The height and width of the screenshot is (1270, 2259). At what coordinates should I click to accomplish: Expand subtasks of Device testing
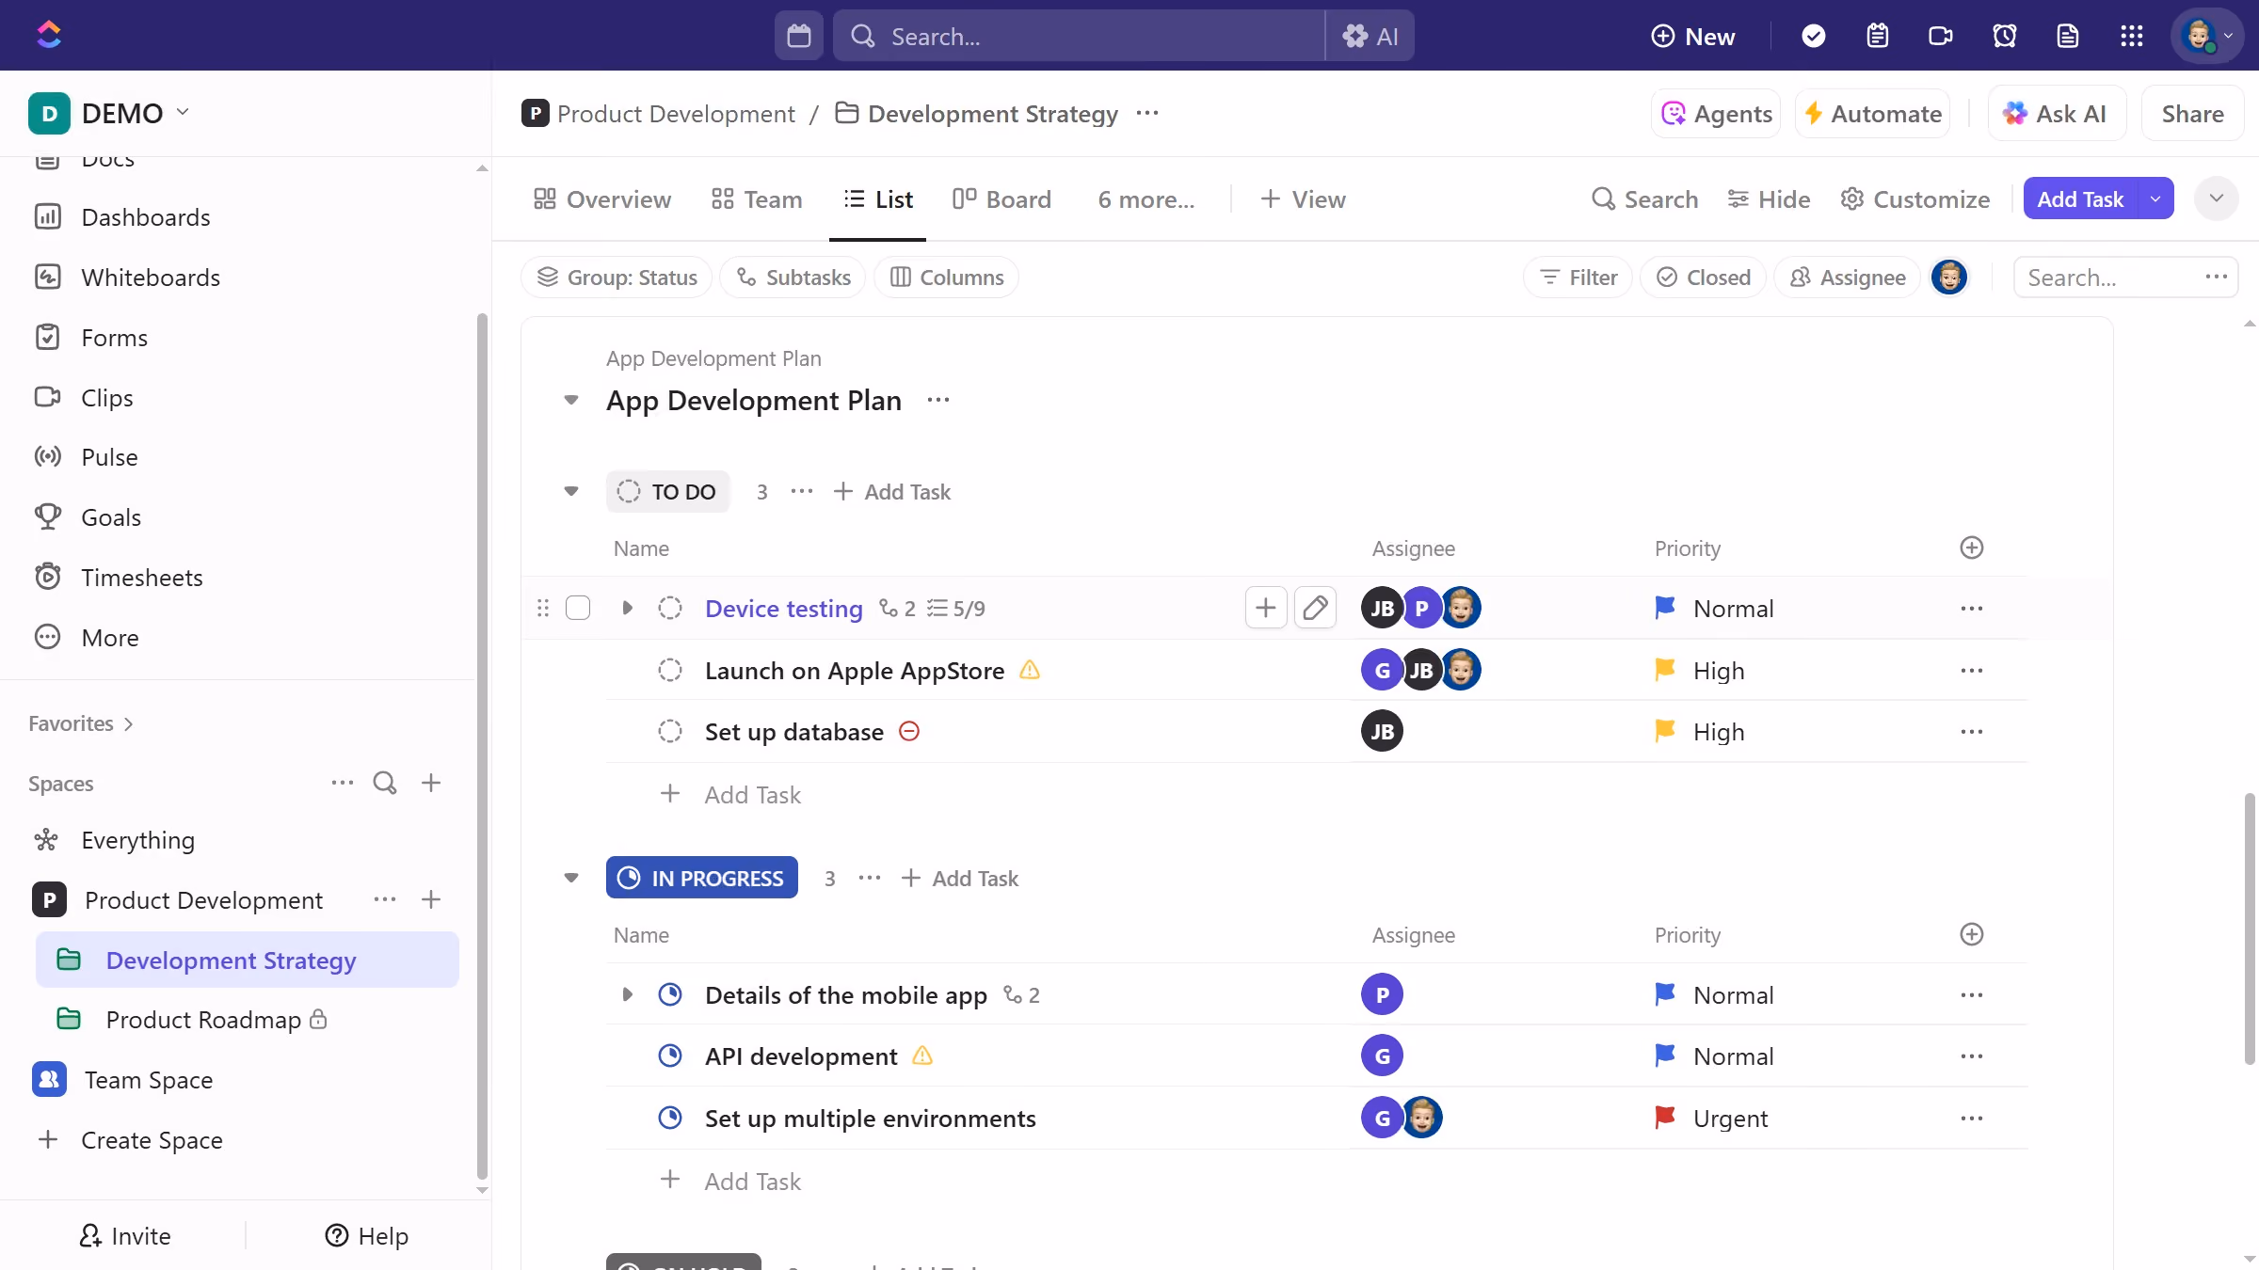627,608
